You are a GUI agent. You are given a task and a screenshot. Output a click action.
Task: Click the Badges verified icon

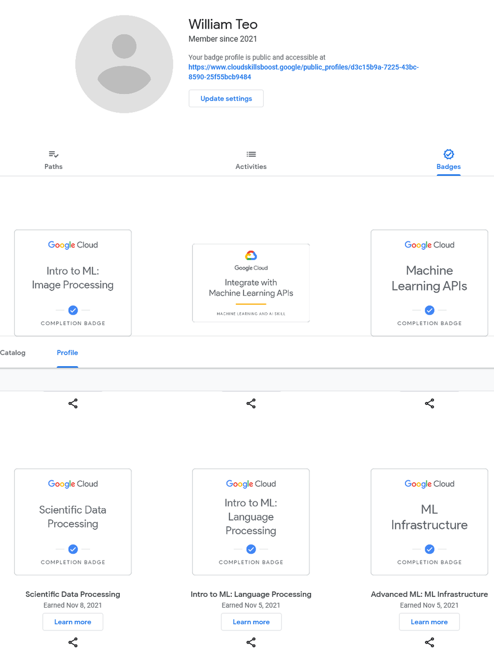[x=449, y=154]
